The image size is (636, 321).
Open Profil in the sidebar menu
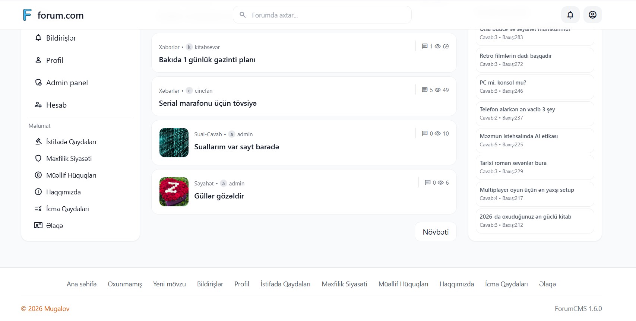point(54,60)
